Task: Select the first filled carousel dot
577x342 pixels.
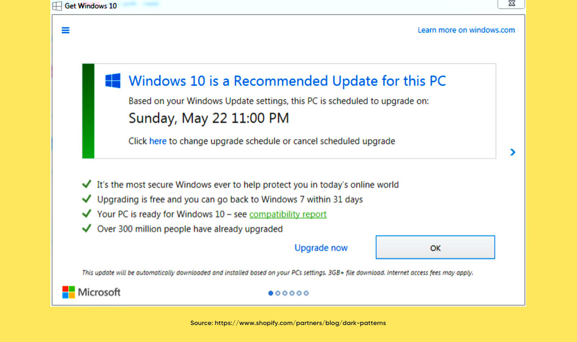Action: pos(271,293)
